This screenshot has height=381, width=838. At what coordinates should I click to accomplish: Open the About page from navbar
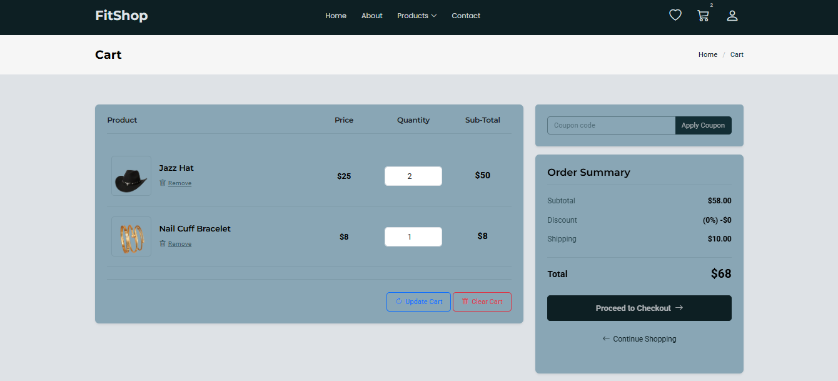click(x=371, y=16)
